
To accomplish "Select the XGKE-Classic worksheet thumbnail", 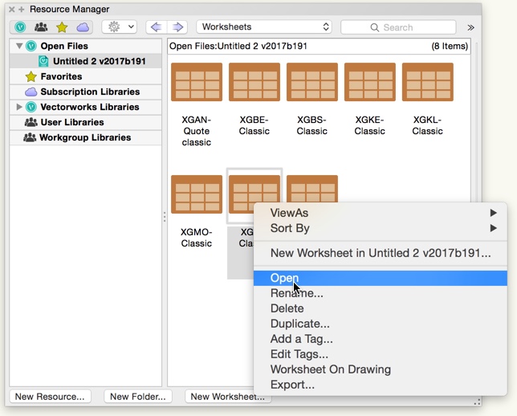I will 369,82.
